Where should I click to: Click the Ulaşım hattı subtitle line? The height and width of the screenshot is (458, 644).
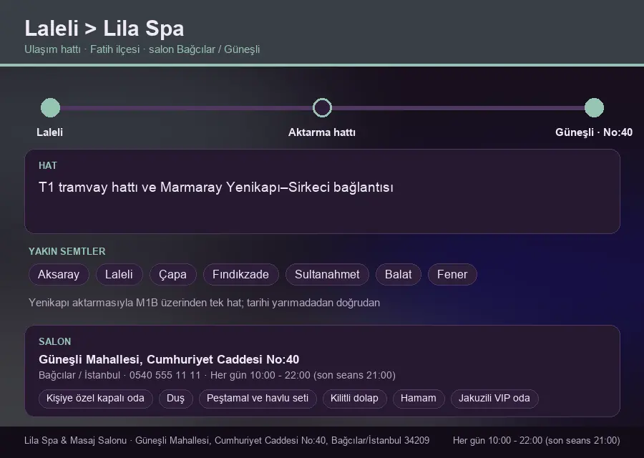tap(142, 49)
